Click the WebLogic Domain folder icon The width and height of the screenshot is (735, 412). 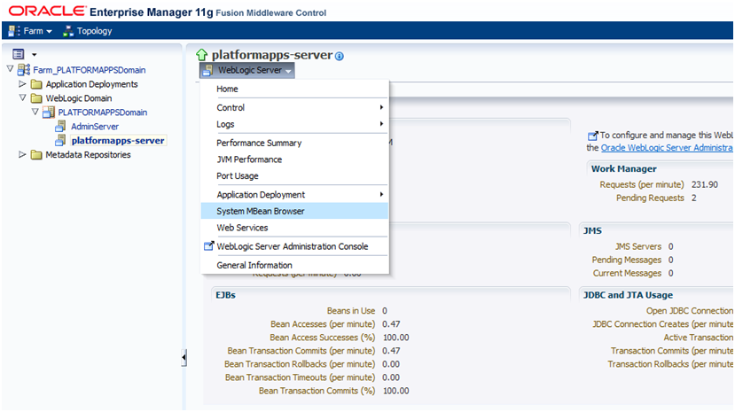pos(36,98)
